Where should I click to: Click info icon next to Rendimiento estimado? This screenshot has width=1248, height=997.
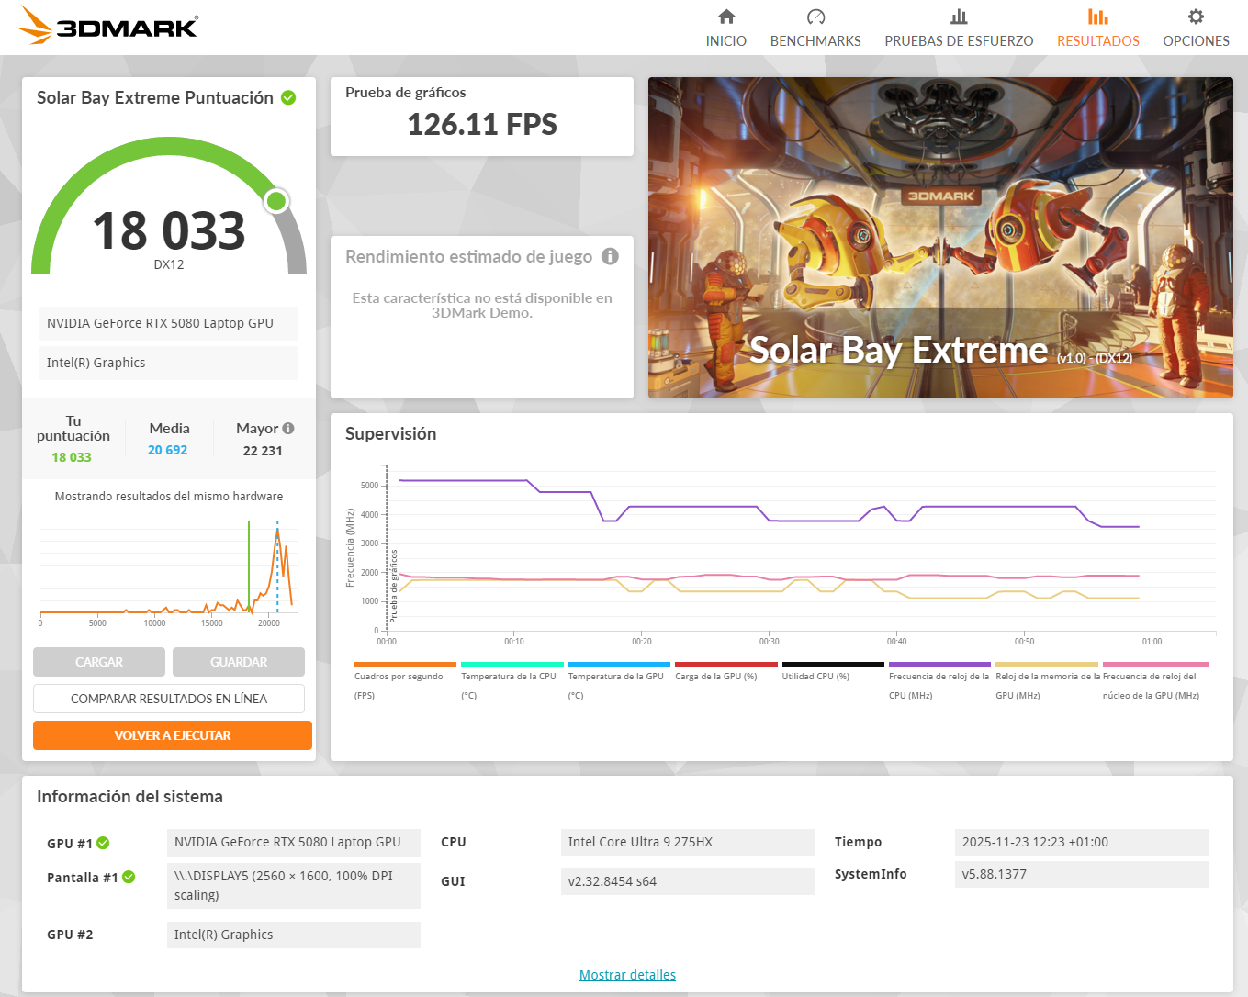tap(610, 256)
